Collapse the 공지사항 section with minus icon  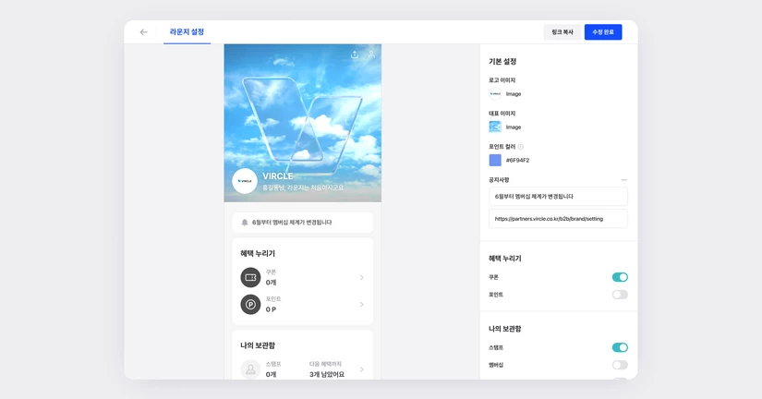[624, 180]
